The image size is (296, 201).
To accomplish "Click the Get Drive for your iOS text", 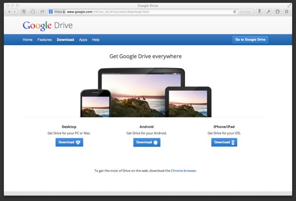I will click(224, 133).
